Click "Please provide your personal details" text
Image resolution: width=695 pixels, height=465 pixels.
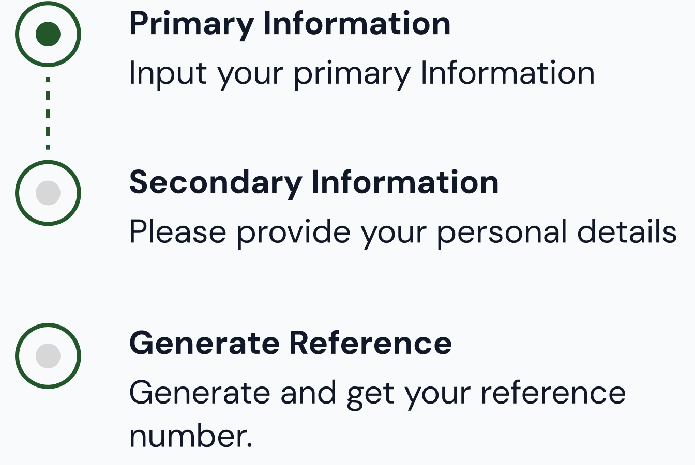(x=403, y=233)
